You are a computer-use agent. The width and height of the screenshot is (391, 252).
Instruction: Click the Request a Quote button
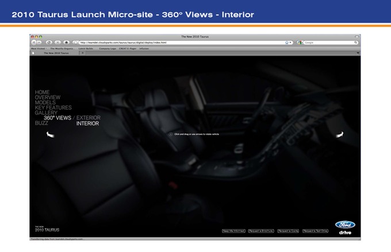pyautogui.click(x=288, y=231)
